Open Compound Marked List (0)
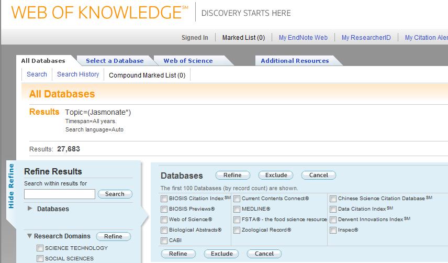The height and width of the screenshot is (263, 448). tap(147, 75)
